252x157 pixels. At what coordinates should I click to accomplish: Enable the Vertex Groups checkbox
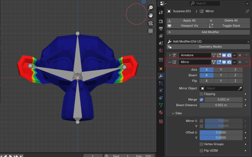tap(201, 144)
